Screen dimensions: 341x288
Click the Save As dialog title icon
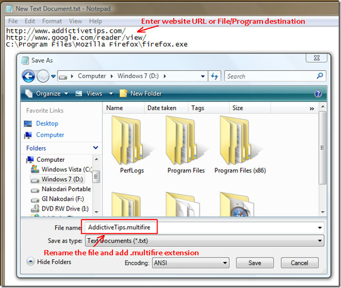(25, 60)
